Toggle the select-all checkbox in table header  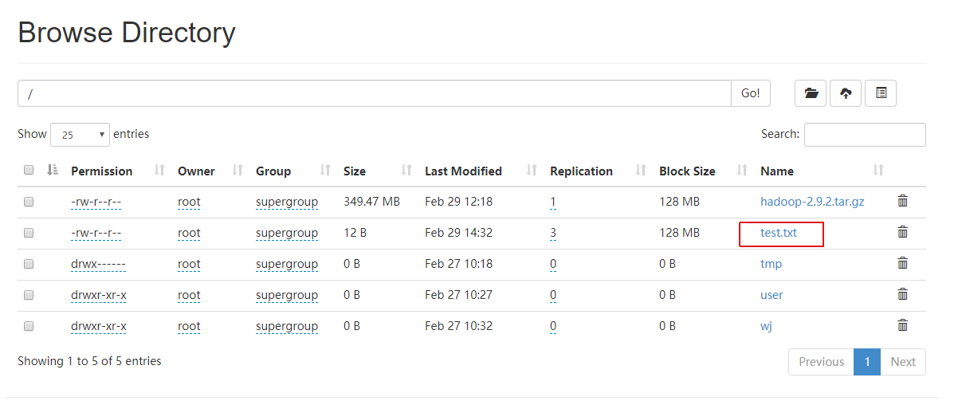(29, 170)
